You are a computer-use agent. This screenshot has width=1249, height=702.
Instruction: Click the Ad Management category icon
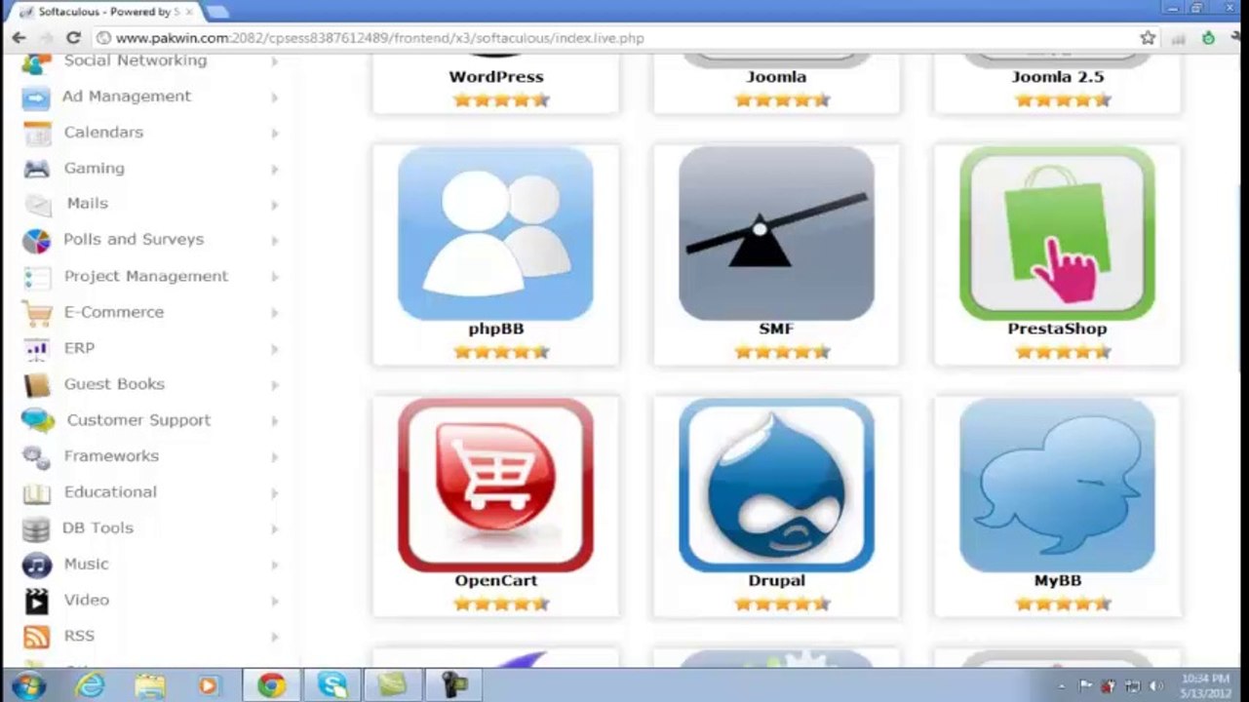[36, 97]
